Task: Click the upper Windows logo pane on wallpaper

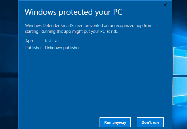Action: pyautogui.click(x=180, y=60)
